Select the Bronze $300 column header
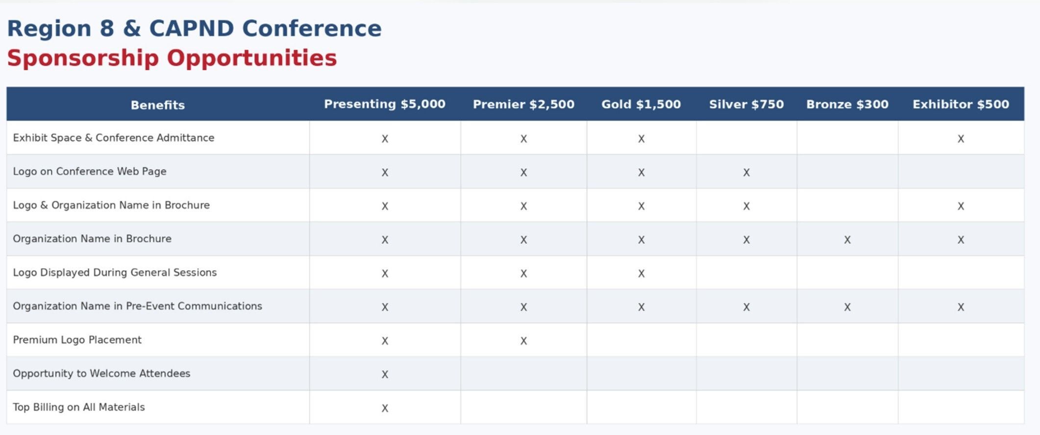This screenshot has width=1040, height=435. pos(847,104)
